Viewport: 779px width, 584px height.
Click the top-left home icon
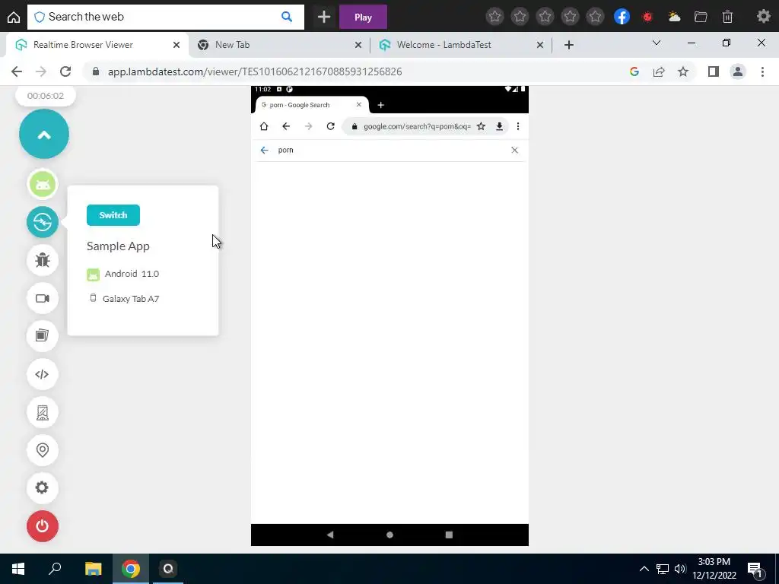[x=14, y=17]
